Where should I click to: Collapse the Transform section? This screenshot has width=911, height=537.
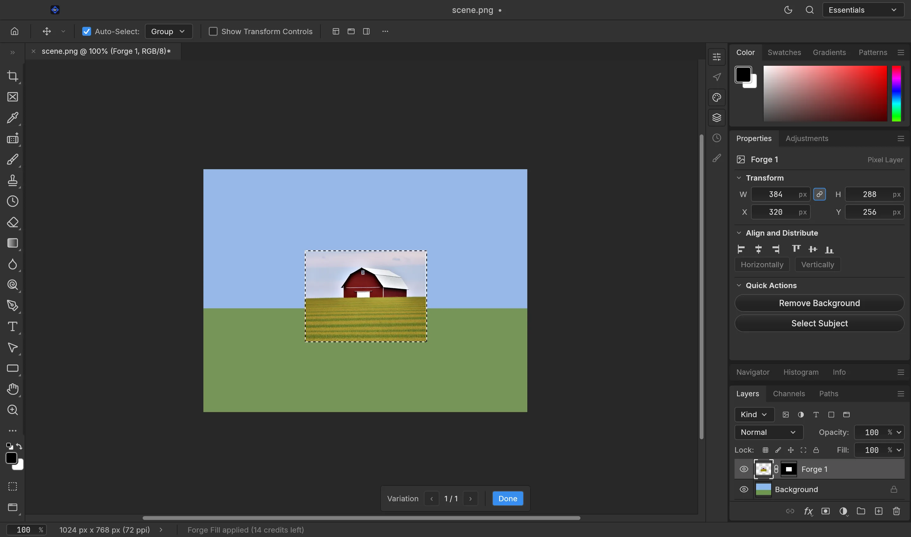[x=739, y=178]
